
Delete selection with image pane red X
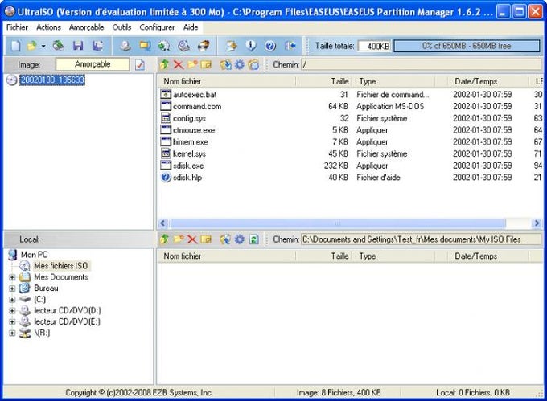click(x=179, y=64)
